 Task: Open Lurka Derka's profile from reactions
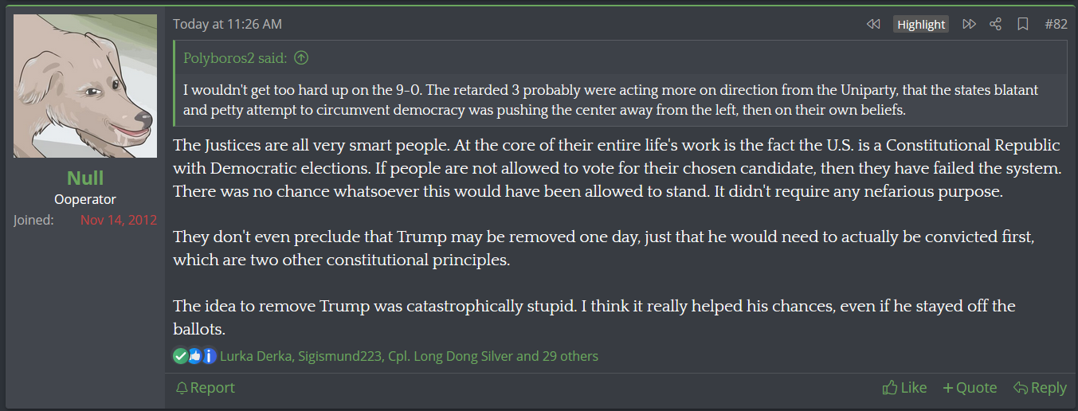[x=255, y=356]
